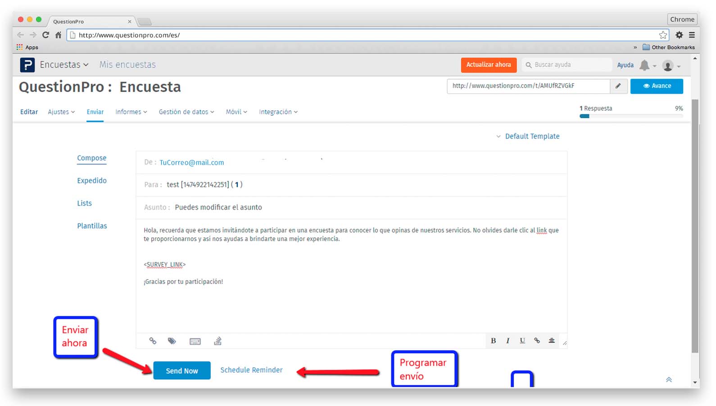Edit survey URL with pencil icon

(618, 86)
